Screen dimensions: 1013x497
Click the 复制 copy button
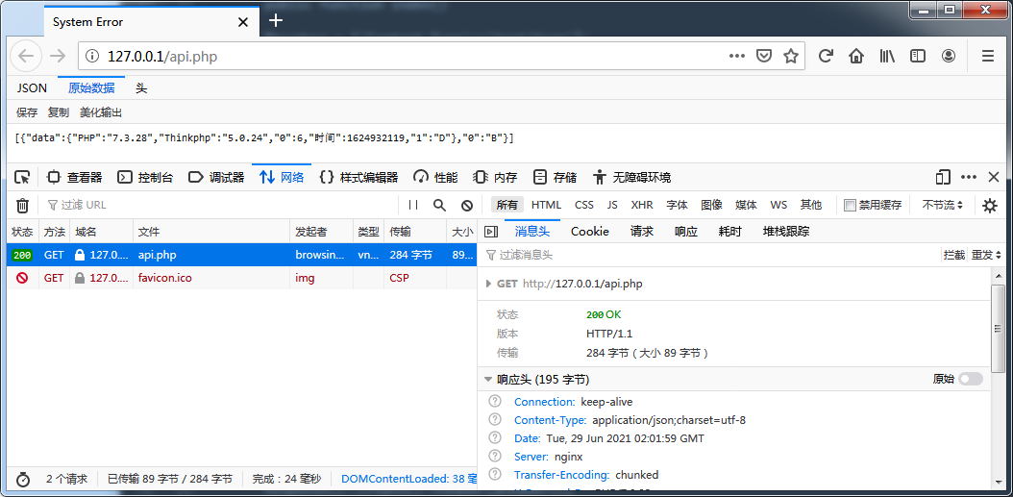[x=58, y=112]
